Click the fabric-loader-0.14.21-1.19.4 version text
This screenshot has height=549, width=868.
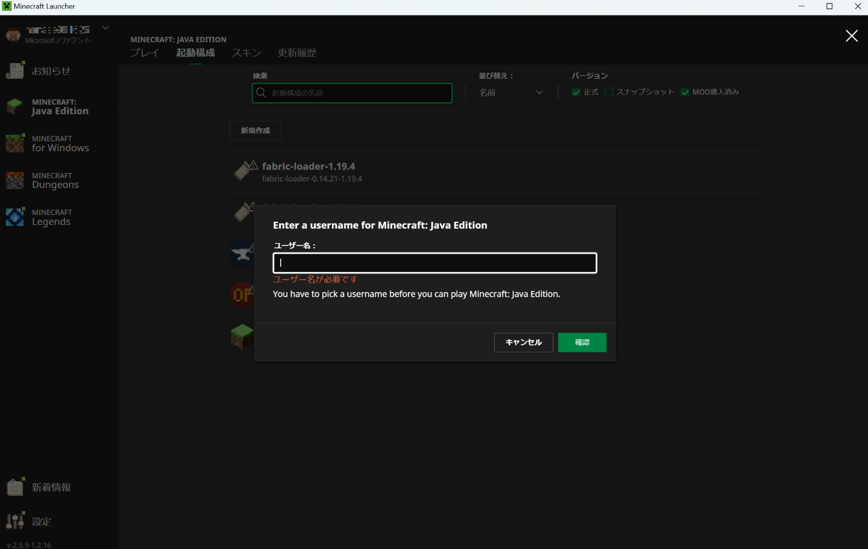[x=312, y=179]
